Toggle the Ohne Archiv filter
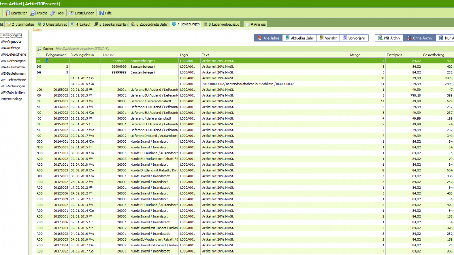Screen dimensions: 454x255 coord(420,38)
